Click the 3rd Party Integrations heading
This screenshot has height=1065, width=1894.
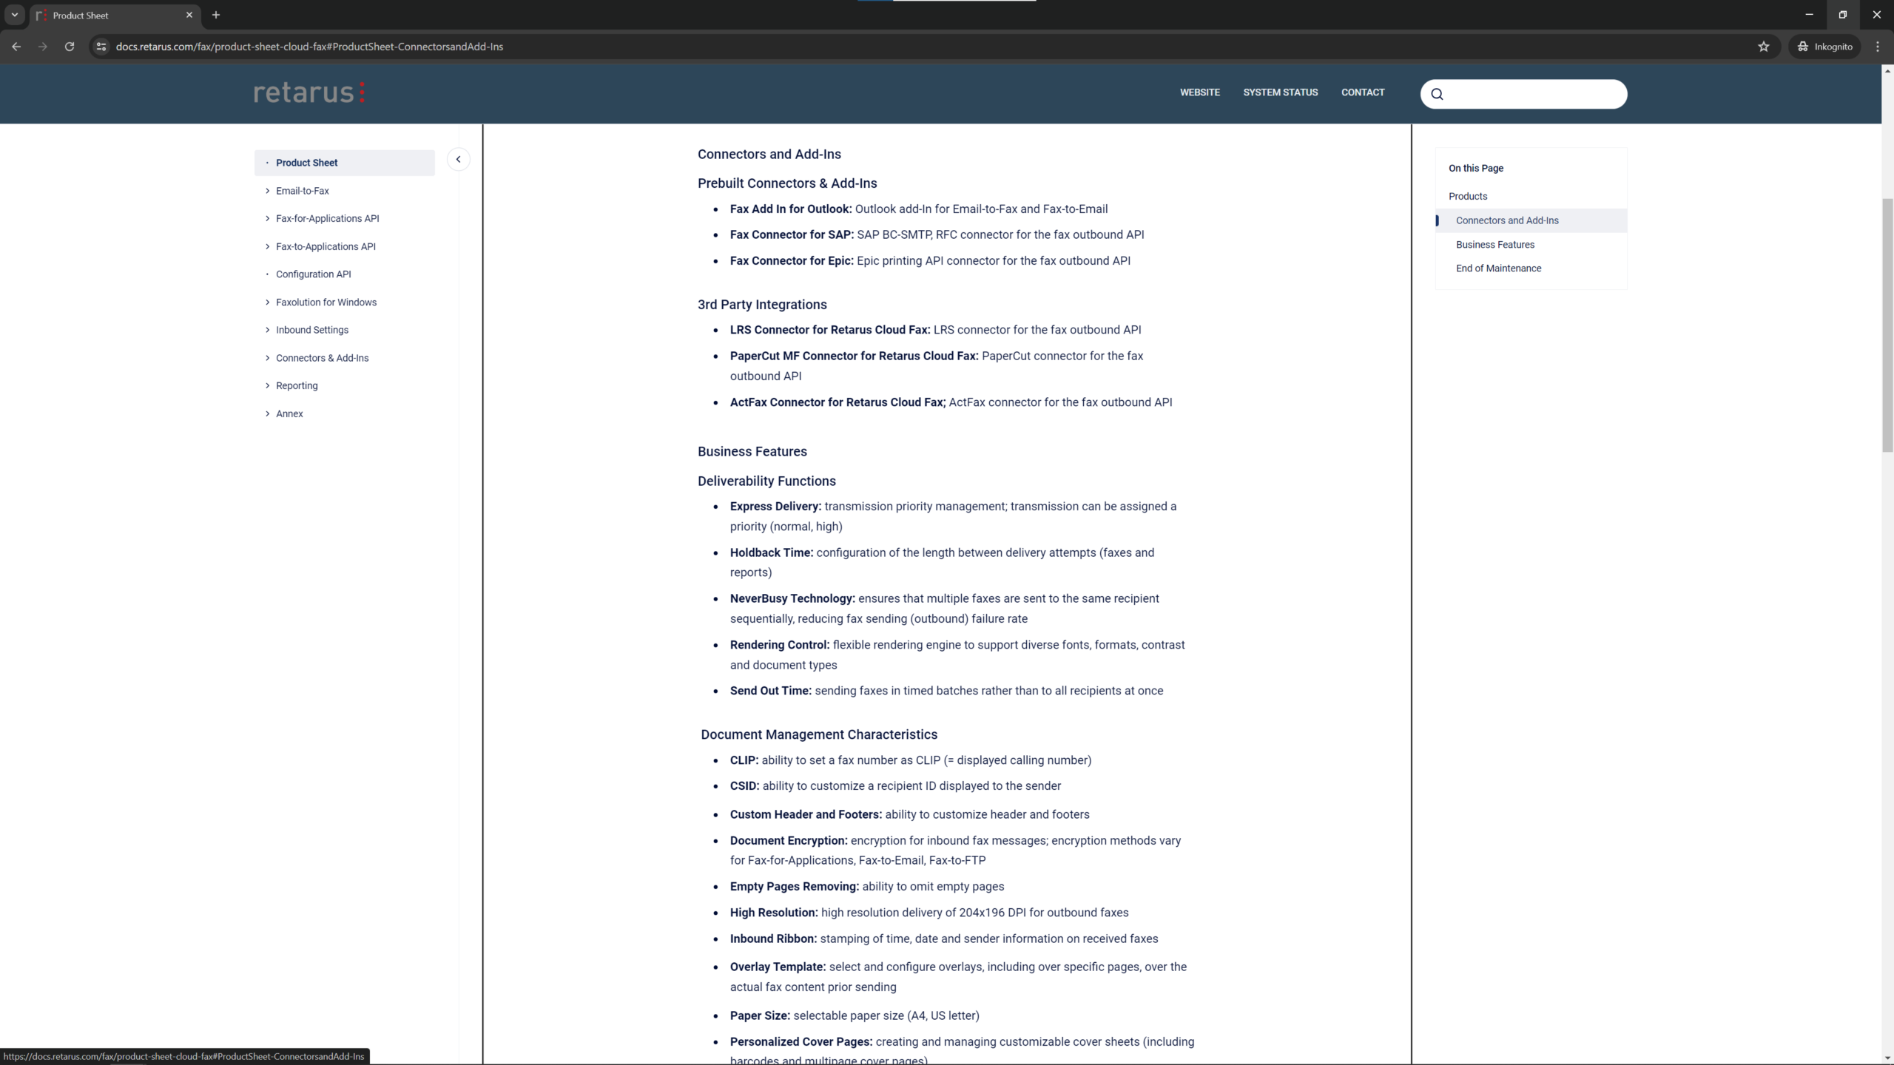pyautogui.click(x=762, y=305)
